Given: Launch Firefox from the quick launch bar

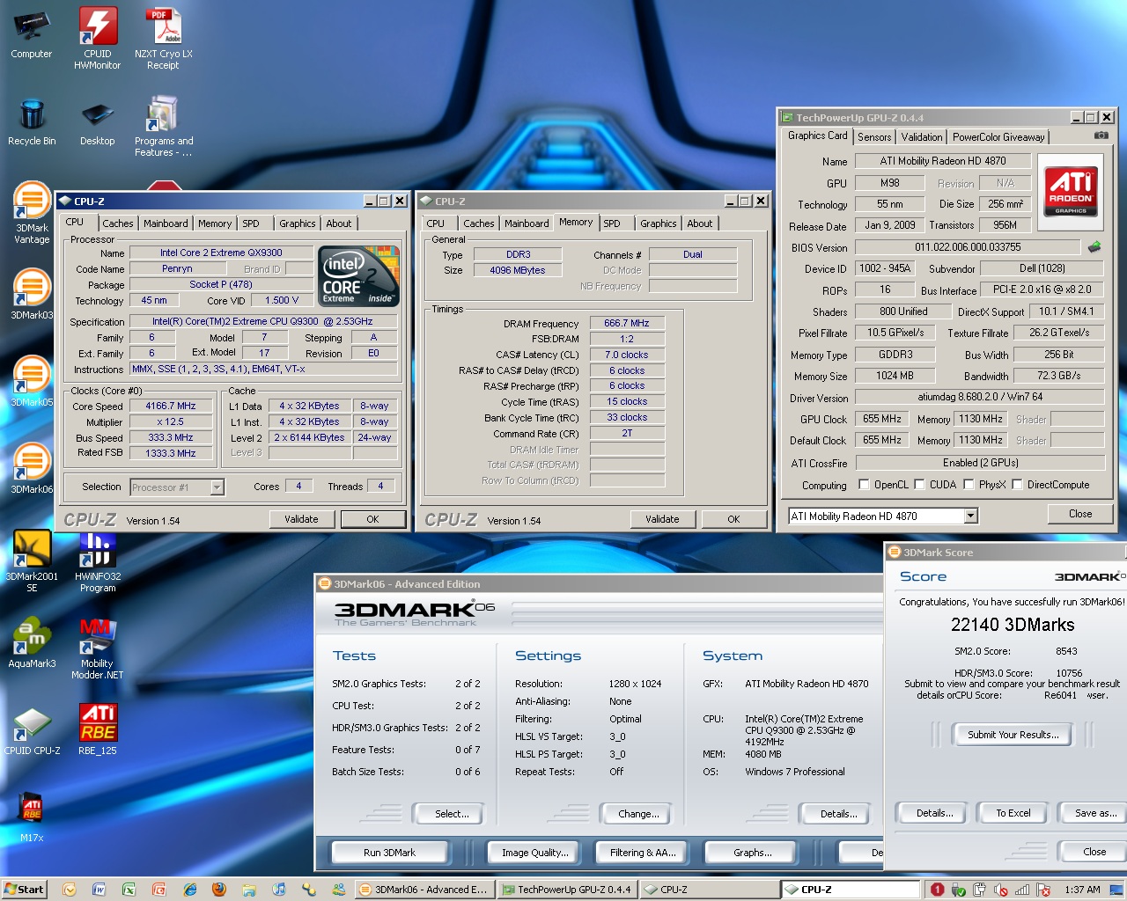Looking at the screenshot, I should pos(219,890).
